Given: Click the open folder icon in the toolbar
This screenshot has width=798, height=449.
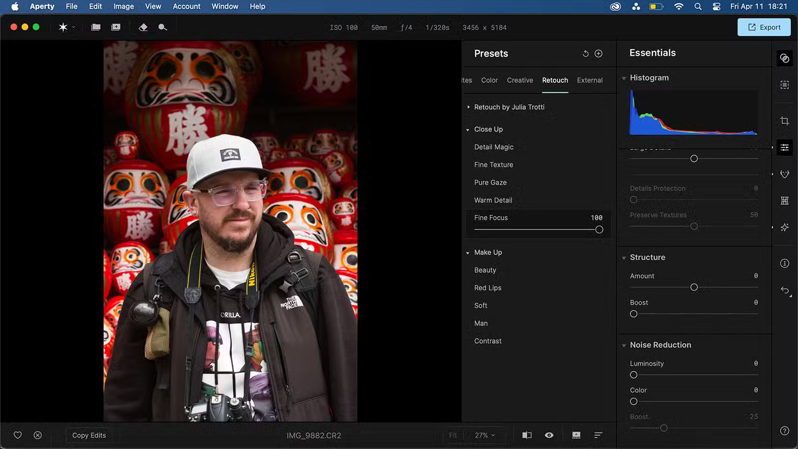Looking at the screenshot, I should tap(95, 27).
